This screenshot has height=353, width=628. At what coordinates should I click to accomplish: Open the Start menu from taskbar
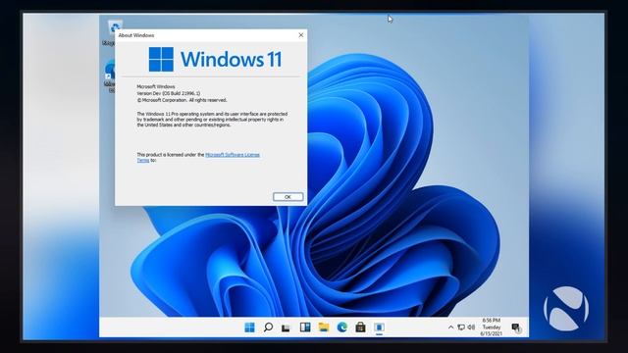pos(249,328)
